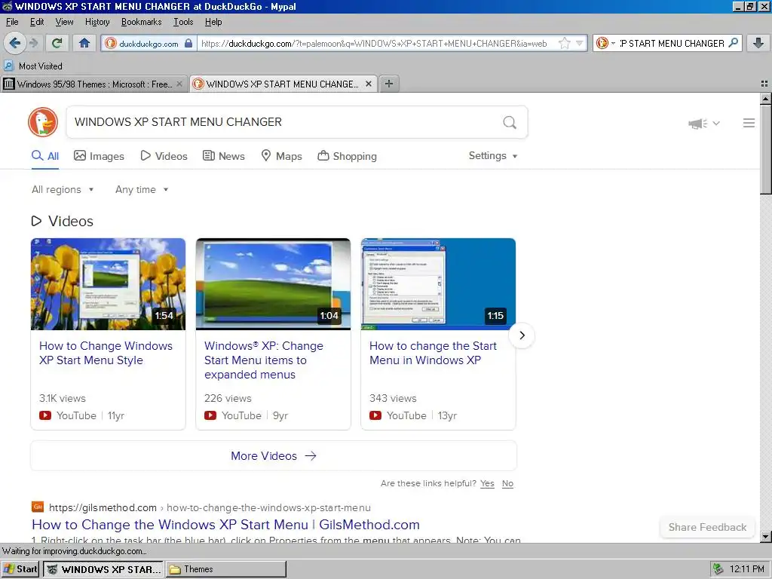Open the search engine selector in the toolbar search box
The image size is (772, 579).
605,43
